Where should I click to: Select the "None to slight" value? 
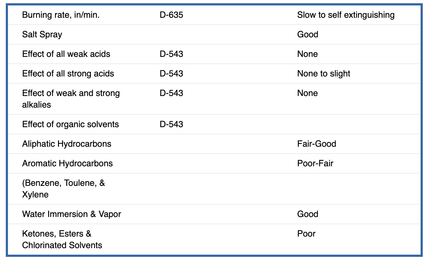click(324, 74)
